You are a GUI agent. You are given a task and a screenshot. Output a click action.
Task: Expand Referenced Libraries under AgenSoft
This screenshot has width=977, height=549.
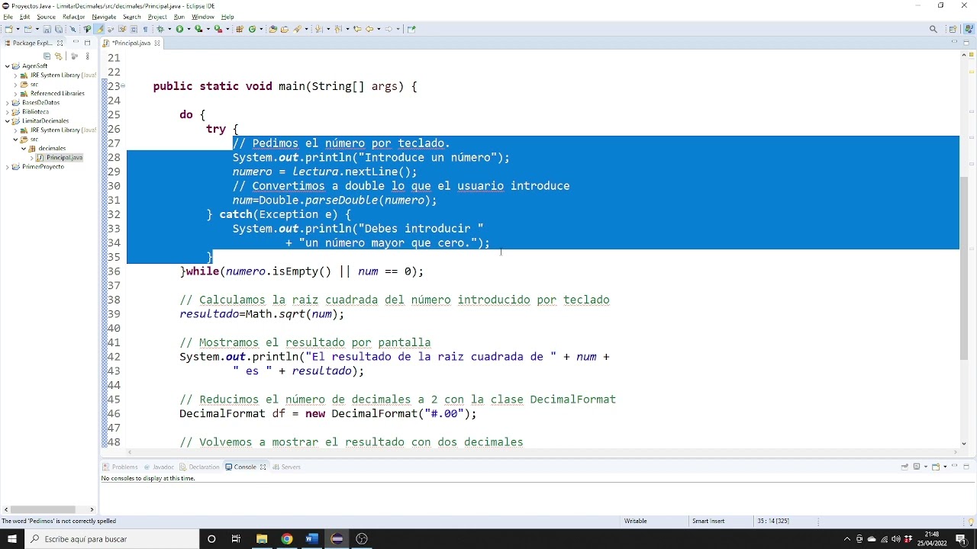(15, 94)
